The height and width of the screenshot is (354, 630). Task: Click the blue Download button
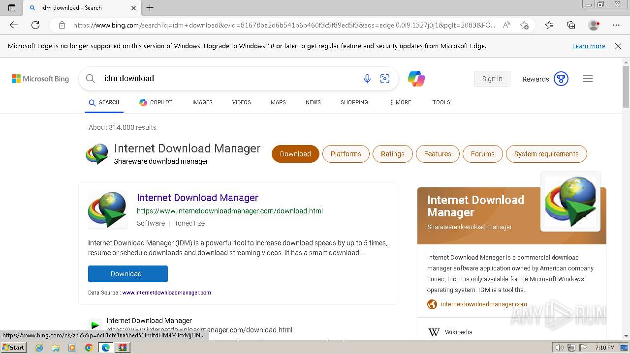[128, 274]
